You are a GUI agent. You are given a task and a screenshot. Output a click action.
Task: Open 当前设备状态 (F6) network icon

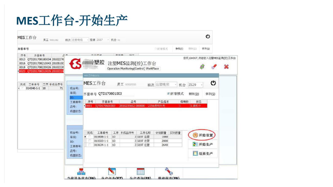tap(81, 172)
